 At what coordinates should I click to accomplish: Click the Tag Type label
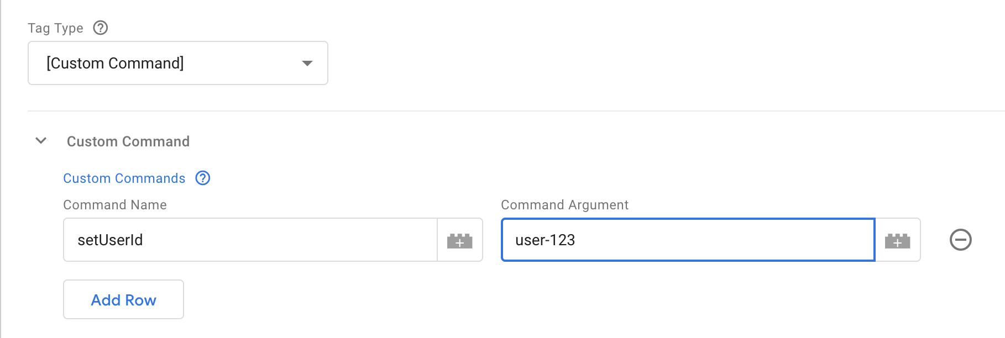pyautogui.click(x=55, y=28)
